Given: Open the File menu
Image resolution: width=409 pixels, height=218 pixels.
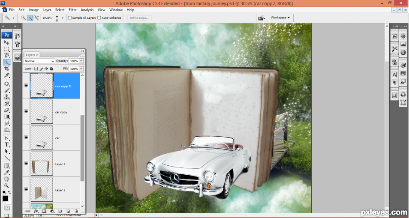Looking at the screenshot, I should (12, 10).
